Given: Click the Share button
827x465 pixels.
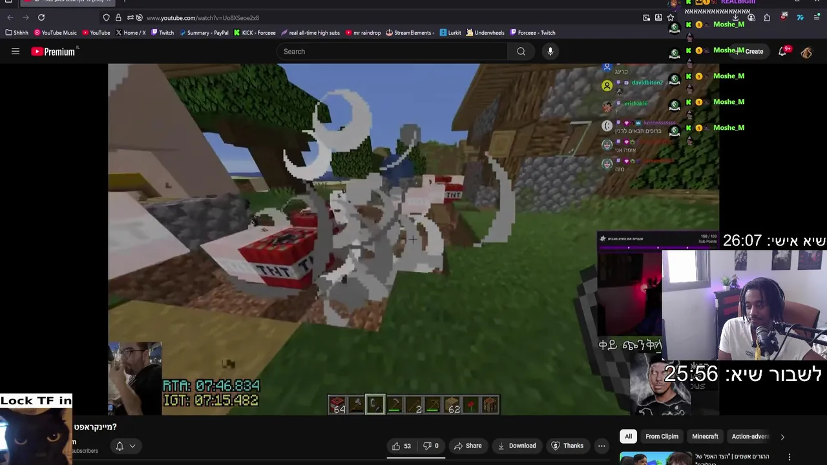Looking at the screenshot, I should (x=468, y=446).
